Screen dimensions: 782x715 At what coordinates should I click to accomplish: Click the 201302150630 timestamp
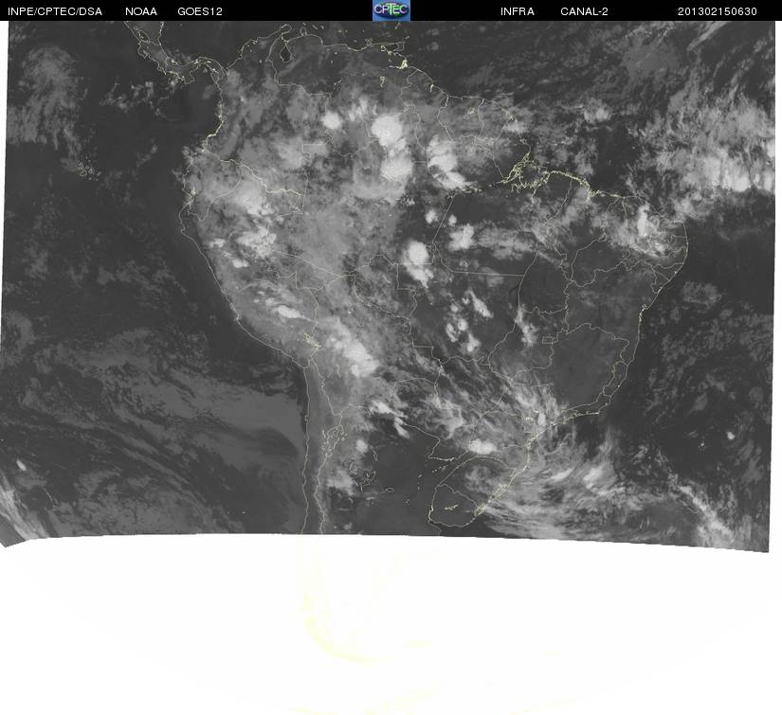click(718, 11)
